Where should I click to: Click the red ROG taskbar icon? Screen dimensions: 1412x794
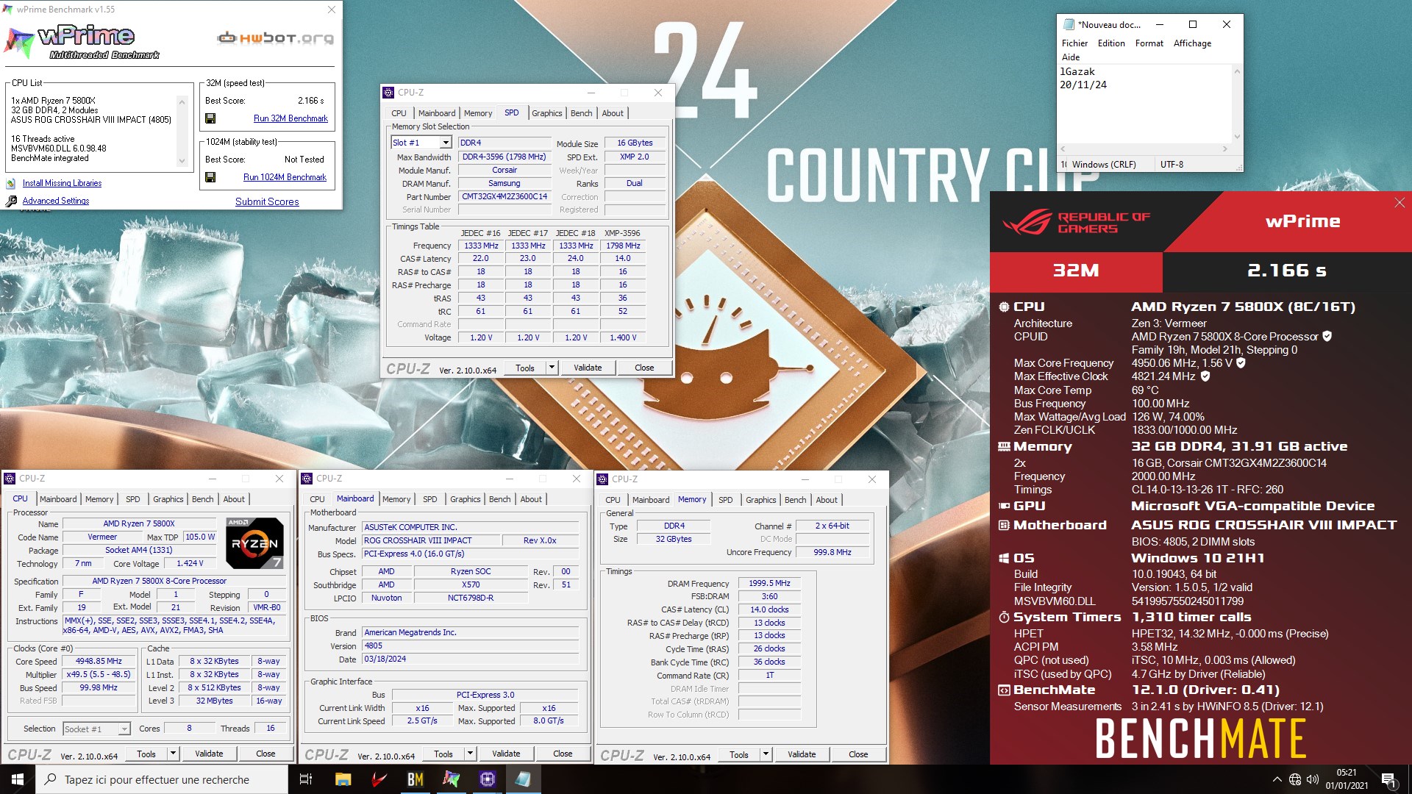379,779
